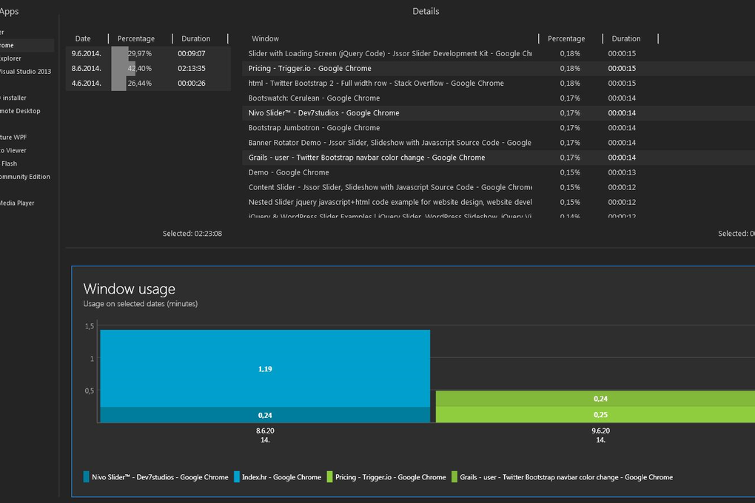
Task: Select the Grails - user legend color swatch
Action: coord(454,477)
